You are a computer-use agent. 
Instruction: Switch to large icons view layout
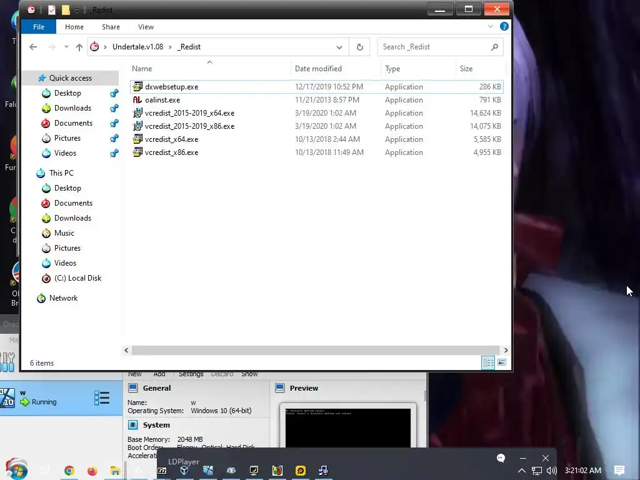502,362
